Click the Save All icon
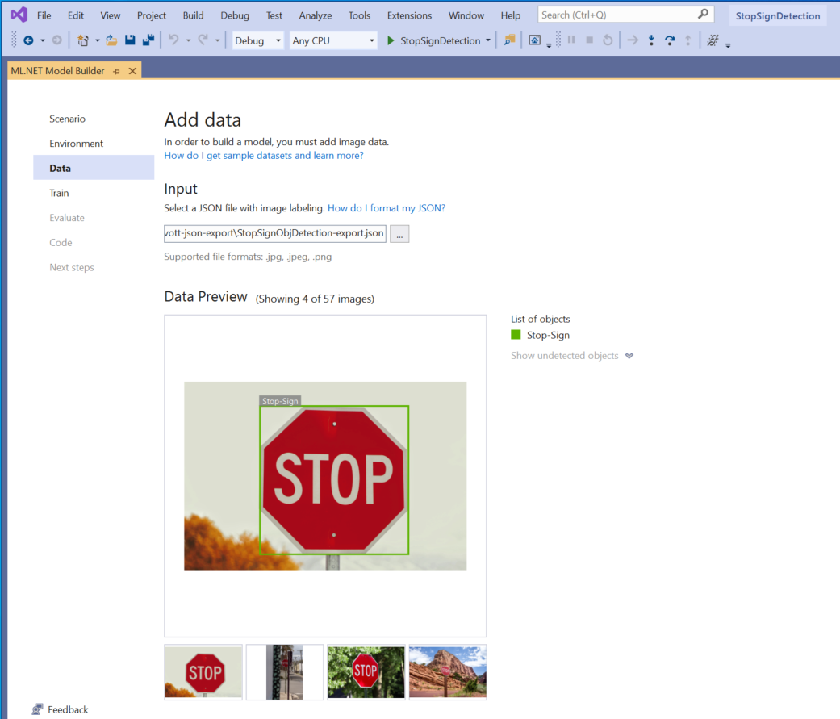840x719 pixels. (148, 40)
